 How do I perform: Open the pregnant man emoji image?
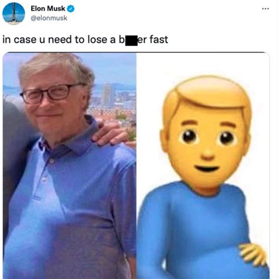203,165
